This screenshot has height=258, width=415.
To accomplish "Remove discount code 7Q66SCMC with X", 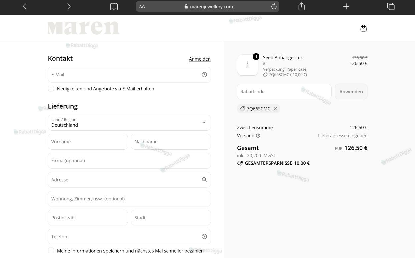I will click(x=275, y=109).
